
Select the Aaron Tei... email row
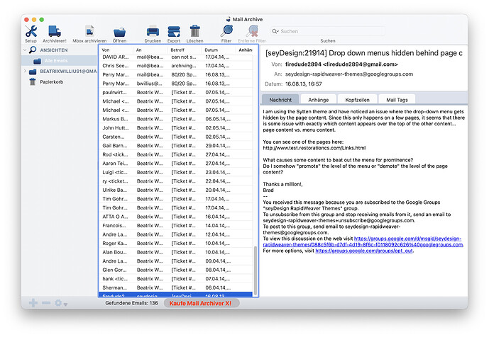pyautogui.click(x=175, y=164)
